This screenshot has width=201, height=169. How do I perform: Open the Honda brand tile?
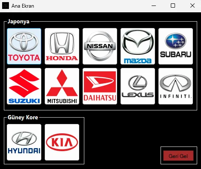[62, 46]
